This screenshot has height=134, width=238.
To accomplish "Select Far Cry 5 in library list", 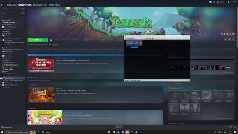I will [x=7, y=36].
